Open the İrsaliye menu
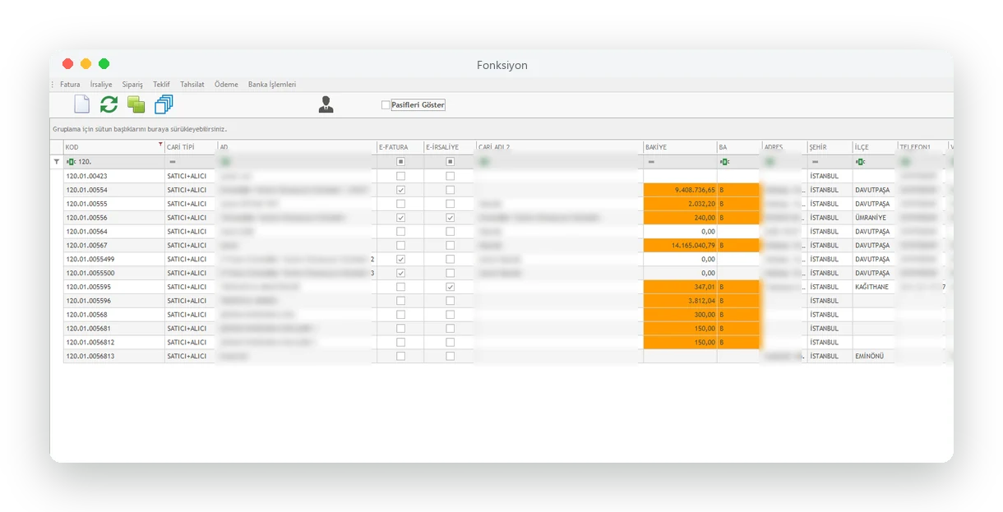Screen dimensions: 1003x512 point(101,85)
